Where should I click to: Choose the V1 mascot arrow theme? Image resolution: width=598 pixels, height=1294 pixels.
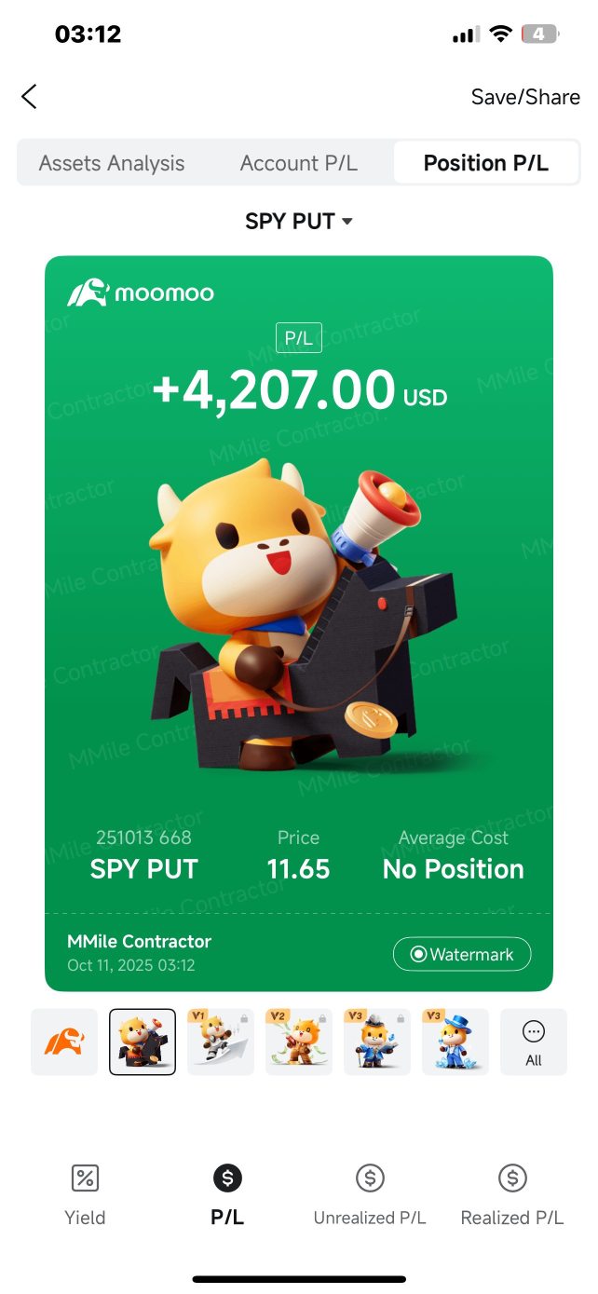tap(221, 1042)
